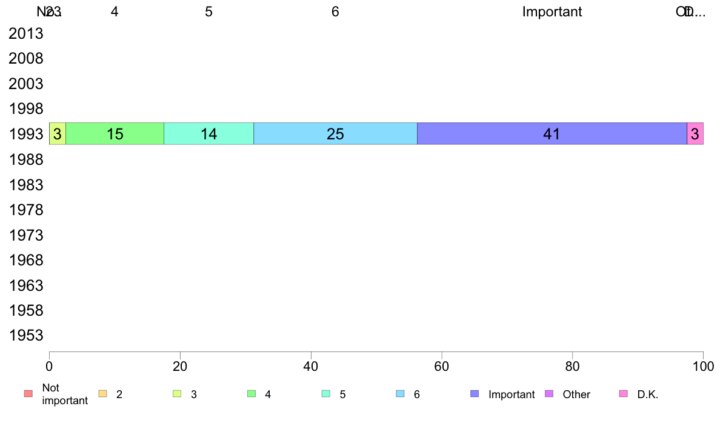The width and height of the screenshot is (720, 446).
Task: Select the green bar segment showing 15
Action: [x=115, y=134]
